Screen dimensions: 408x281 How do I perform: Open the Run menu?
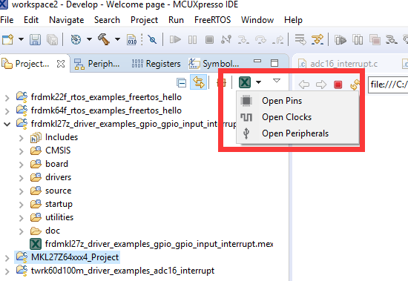[176, 20]
